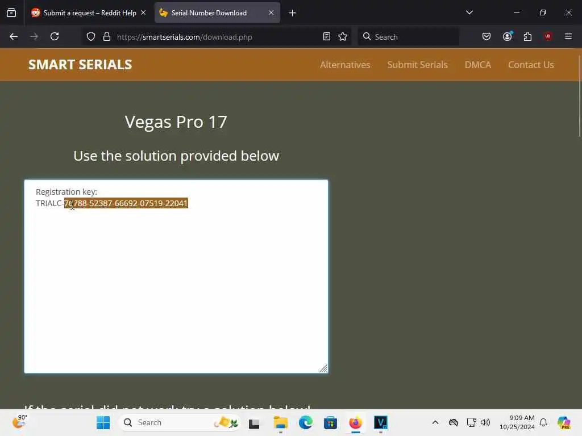Save page to Pocket
The width and height of the screenshot is (582, 436).
tap(487, 36)
